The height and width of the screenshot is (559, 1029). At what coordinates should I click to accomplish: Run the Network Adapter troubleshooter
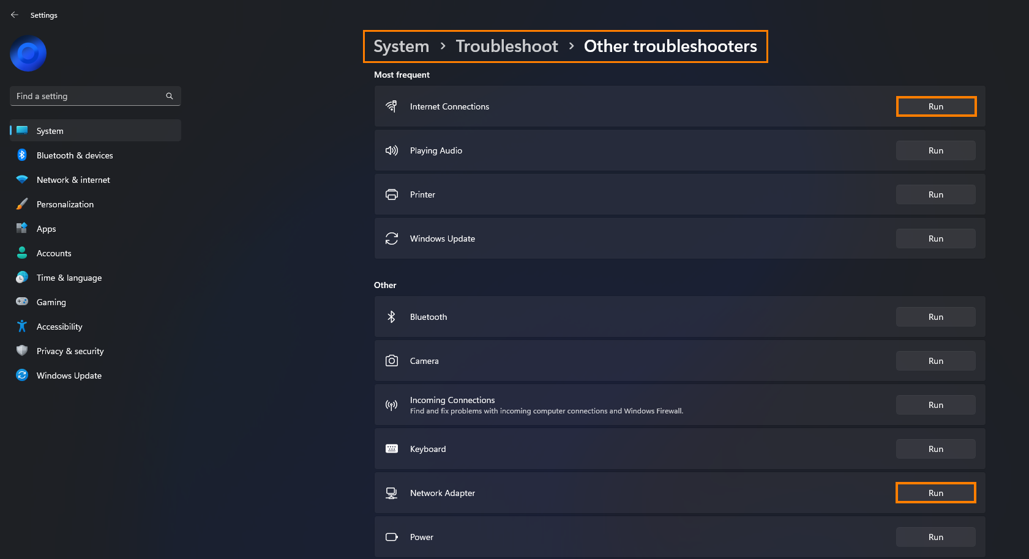936,493
